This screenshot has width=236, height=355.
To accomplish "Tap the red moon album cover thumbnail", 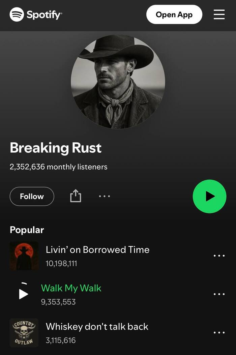I will pyautogui.click(x=24, y=256).
